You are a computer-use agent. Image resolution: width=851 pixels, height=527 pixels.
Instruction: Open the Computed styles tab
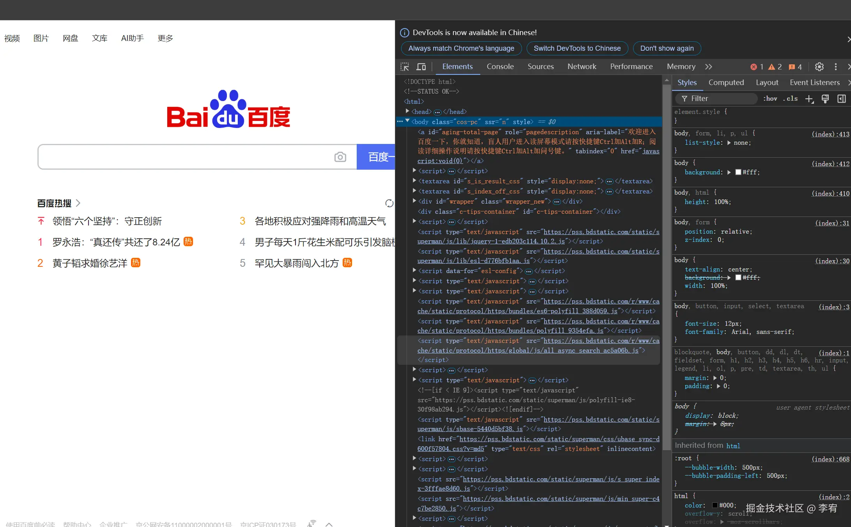point(726,83)
